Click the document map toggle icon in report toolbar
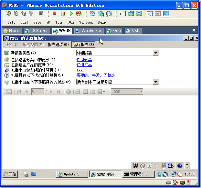 click(9, 92)
